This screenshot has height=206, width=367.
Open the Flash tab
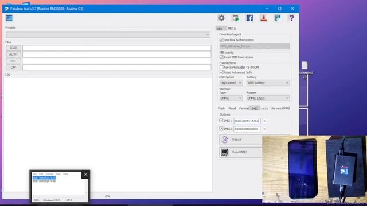[x=221, y=108]
